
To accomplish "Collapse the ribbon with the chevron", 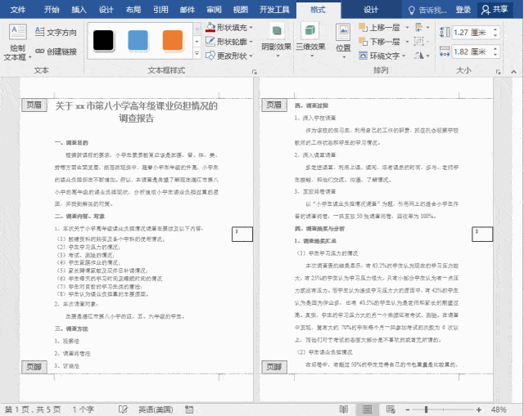I will 514,71.
